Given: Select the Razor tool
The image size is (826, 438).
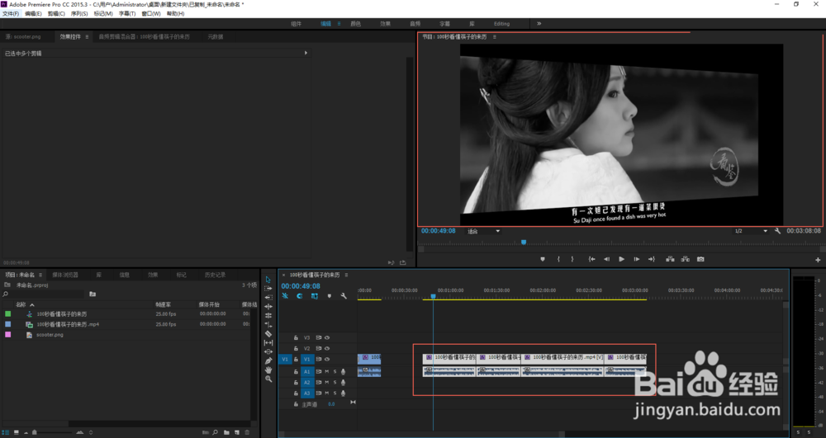Looking at the screenshot, I should tap(268, 333).
